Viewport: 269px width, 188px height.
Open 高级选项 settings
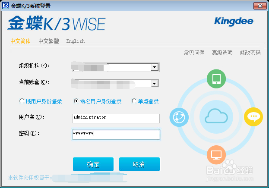click(222, 53)
